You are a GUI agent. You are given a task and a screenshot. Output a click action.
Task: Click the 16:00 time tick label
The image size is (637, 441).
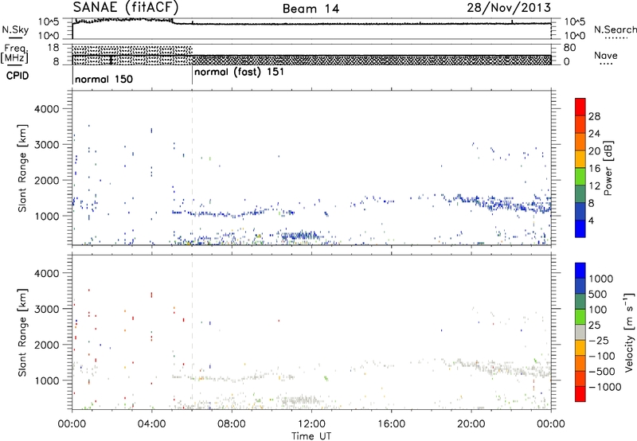391,424
